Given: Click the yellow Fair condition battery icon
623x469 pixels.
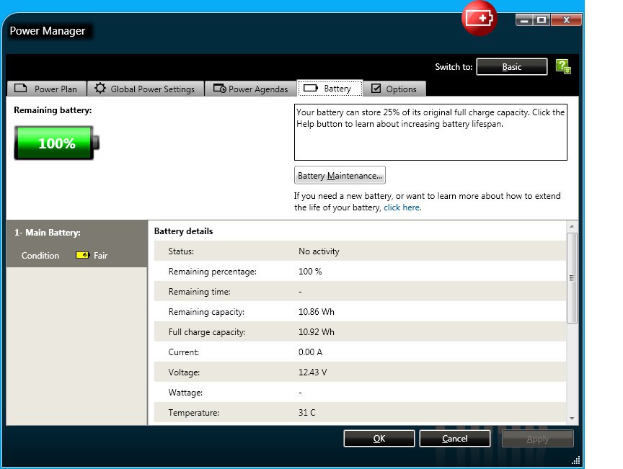Looking at the screenshot, I should (83, 255).
